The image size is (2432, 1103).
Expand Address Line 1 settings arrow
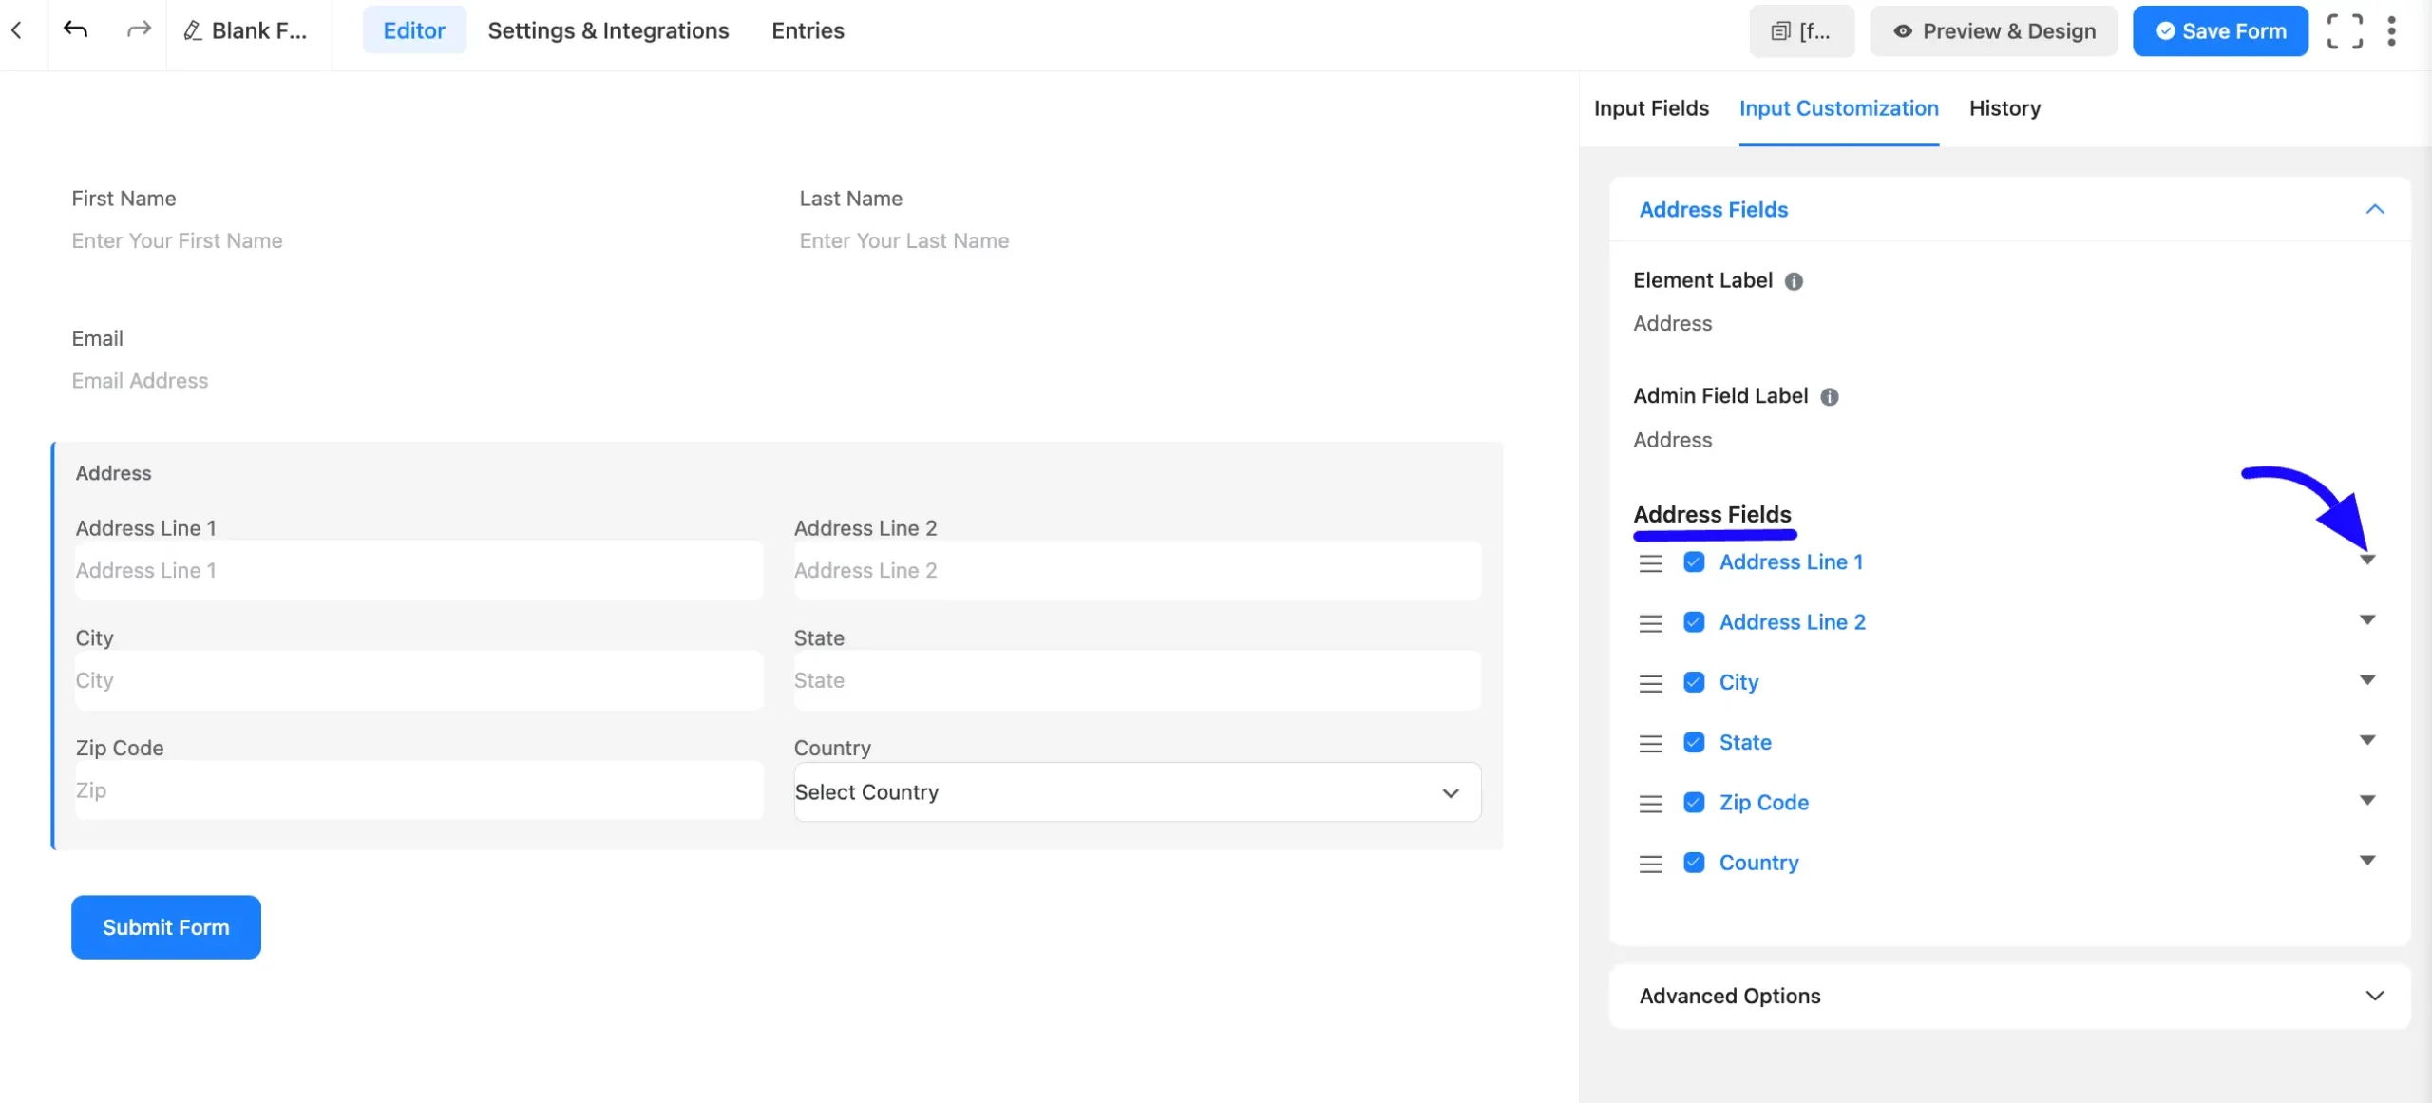tap(2367, 560)
